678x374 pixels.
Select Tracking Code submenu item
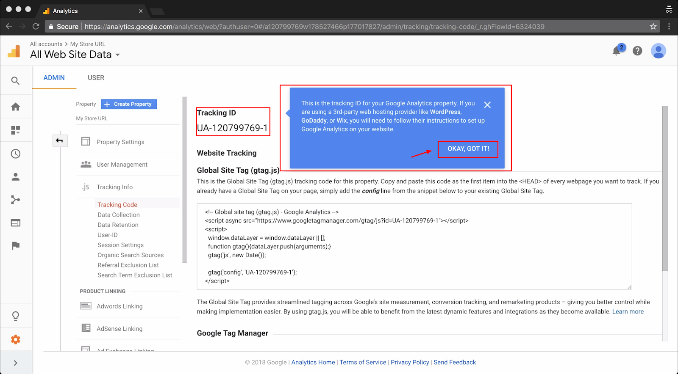[x=117, y=205]
